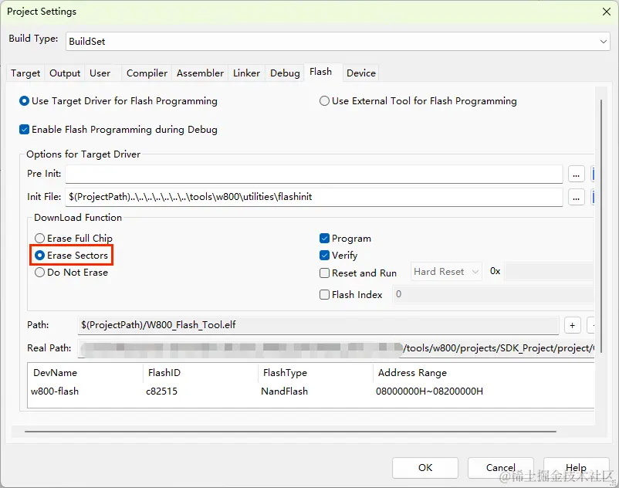Screen dimensions: 619x488
Task: Click the 0x address input field
Action: pyautogui.click(x=549, y=272)
